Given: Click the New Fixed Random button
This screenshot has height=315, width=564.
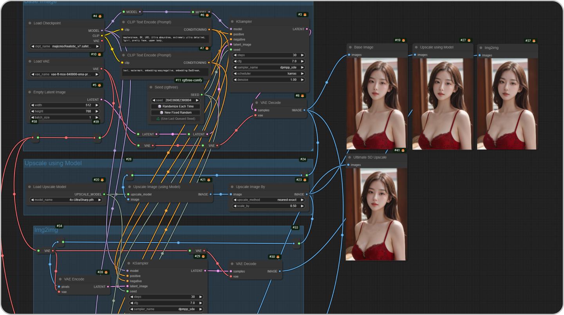Looking at the screenshot, I should (175, 112).
